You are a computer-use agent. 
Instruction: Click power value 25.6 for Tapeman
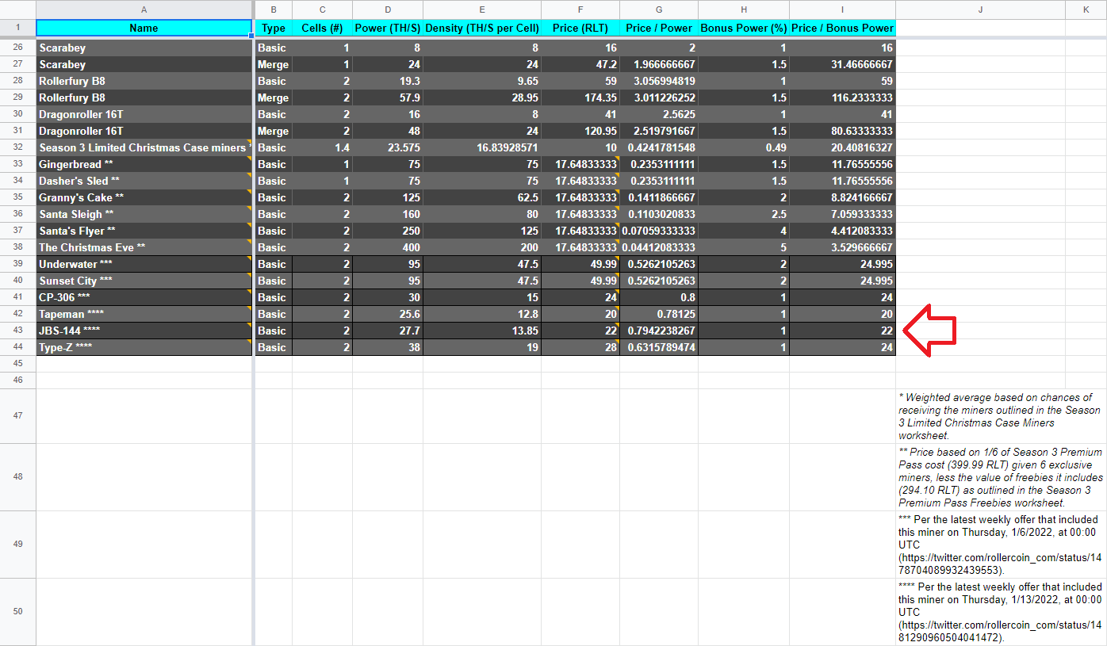point(387,314)
